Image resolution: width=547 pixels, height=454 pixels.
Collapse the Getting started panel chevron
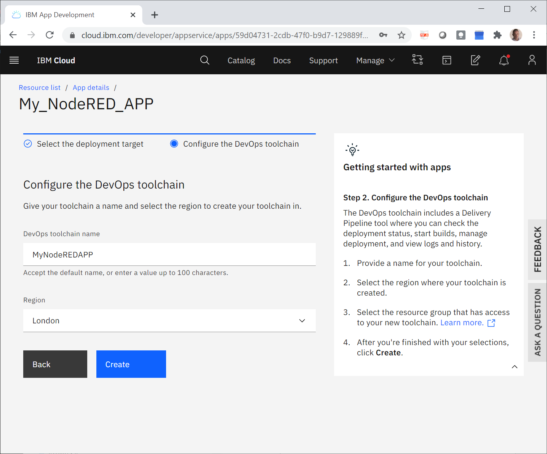515,367
